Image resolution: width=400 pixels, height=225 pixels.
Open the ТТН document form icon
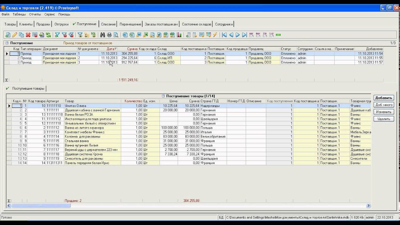pyautogui.click(x=265, y=35)
